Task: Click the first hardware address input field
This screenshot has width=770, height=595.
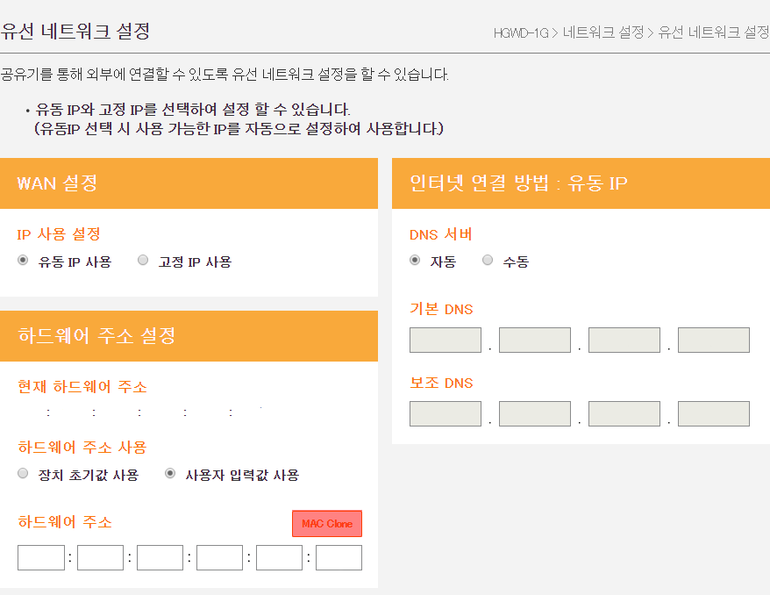Action: click(40, 557)
